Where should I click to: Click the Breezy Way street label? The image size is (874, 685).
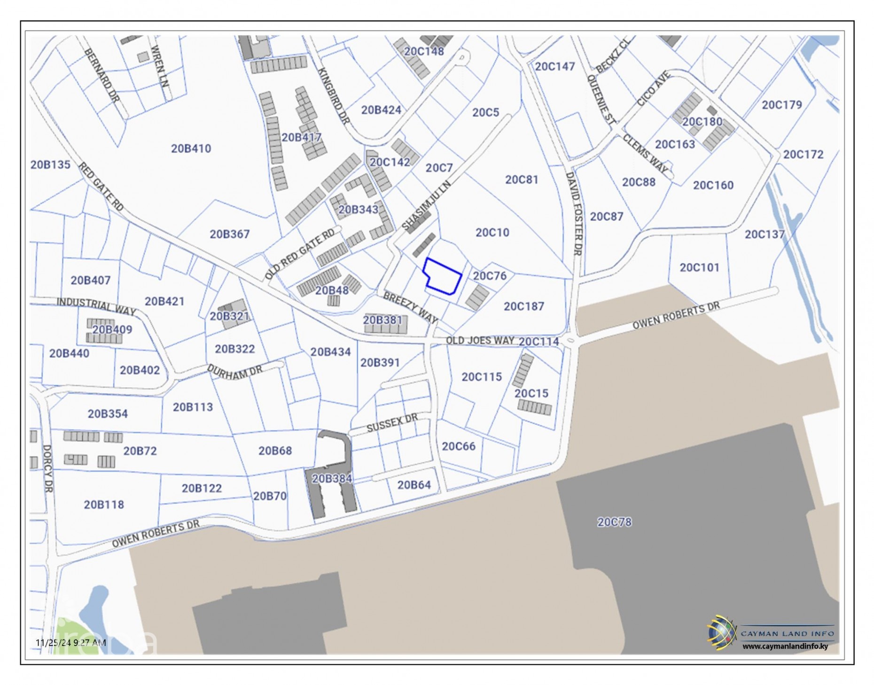click(x=410, y=308)
